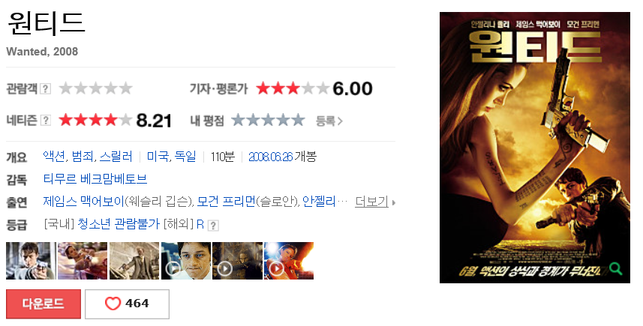Open director 티무르 베크맘베토브 link
643x326 pixels.
pos(95,179)
